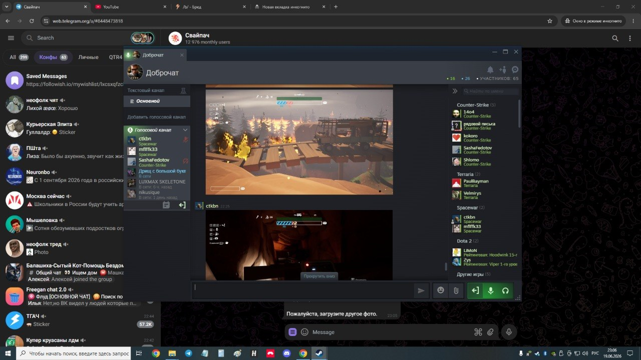The width and height of the screenshot is (641, 360).
Task: Open the Мышеловка chat
Action: point(64,224)
